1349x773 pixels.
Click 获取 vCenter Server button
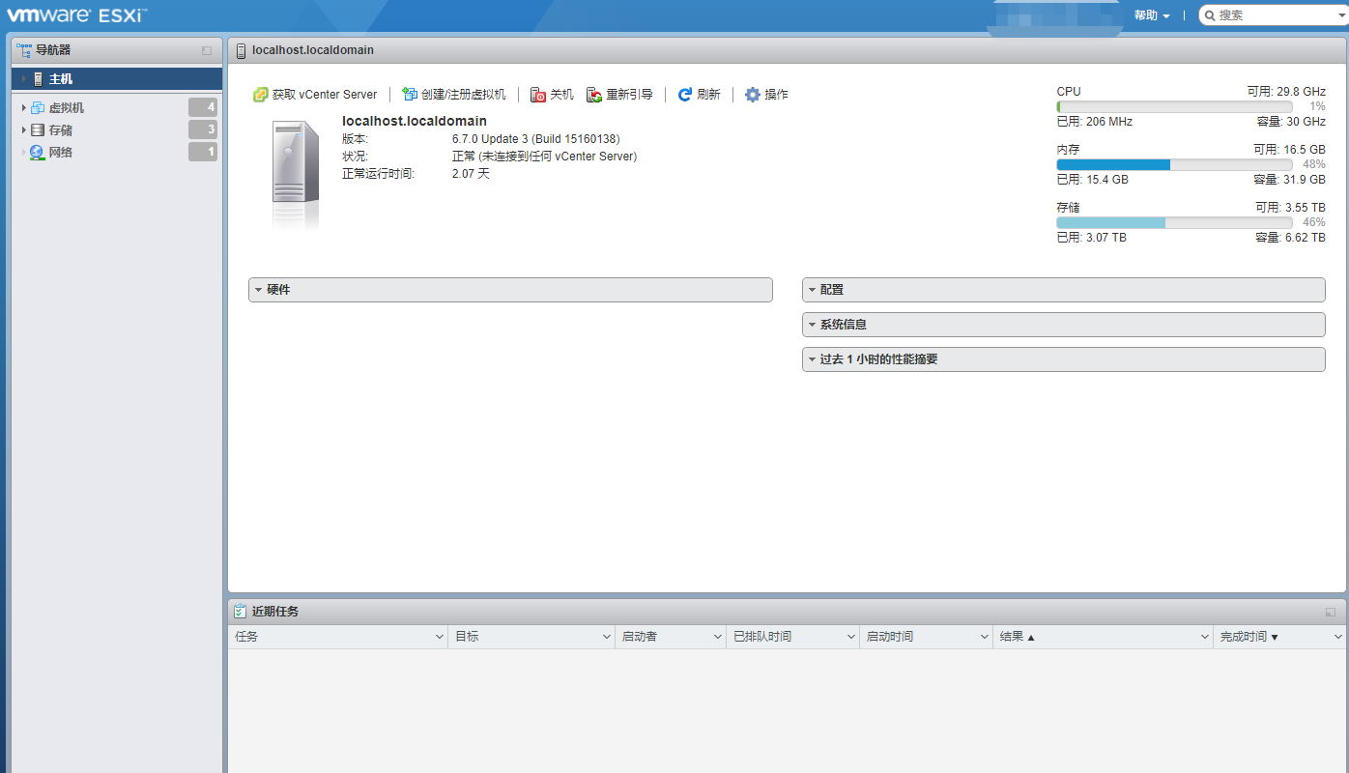[315, 95]
